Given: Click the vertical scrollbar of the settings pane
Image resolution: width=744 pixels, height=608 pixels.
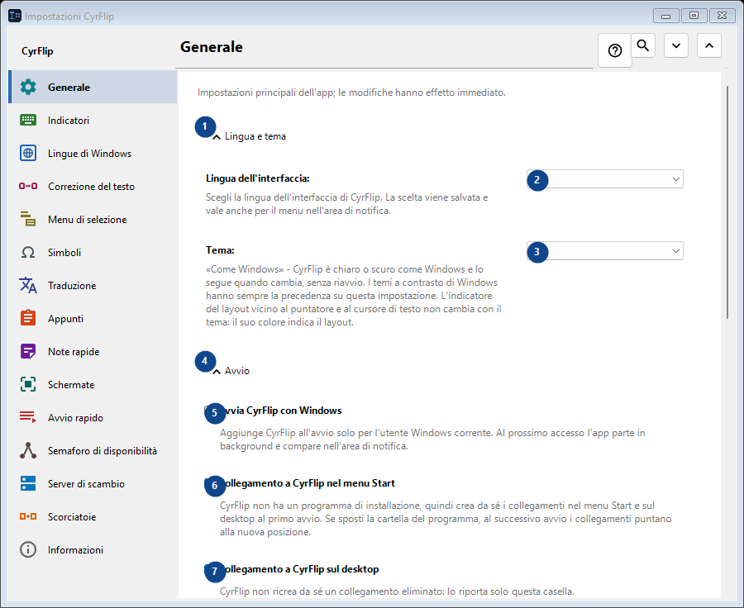Looking at the screenshot, I should click(727, 202).
